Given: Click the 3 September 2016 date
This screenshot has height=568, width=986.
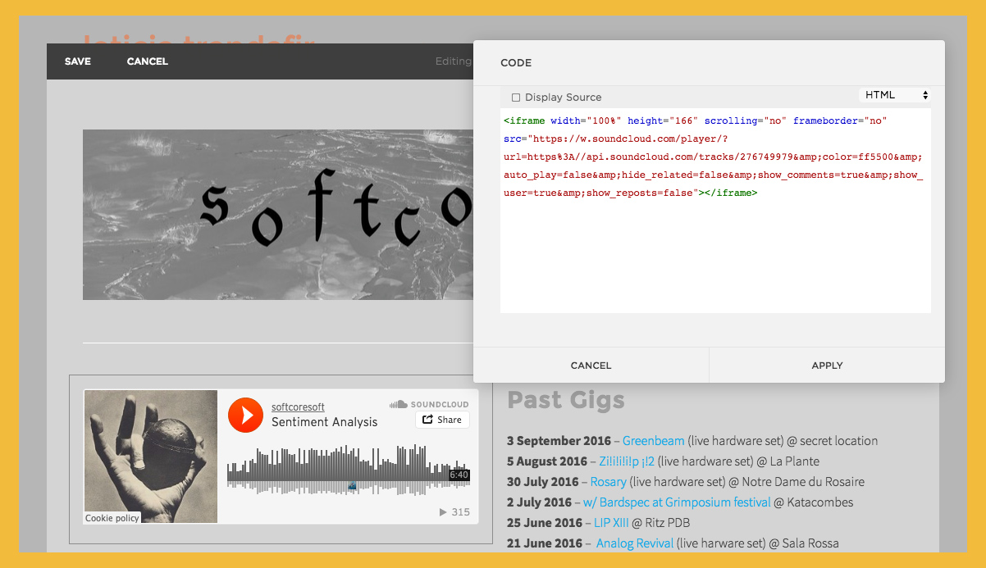Looking at the screenshot, I should (559, 441).
